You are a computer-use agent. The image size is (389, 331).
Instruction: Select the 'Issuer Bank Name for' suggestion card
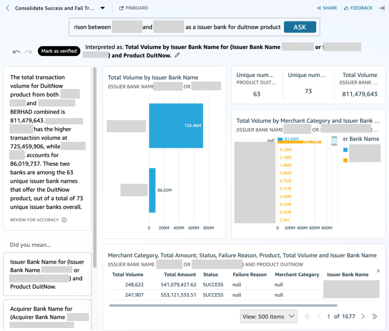47,274
